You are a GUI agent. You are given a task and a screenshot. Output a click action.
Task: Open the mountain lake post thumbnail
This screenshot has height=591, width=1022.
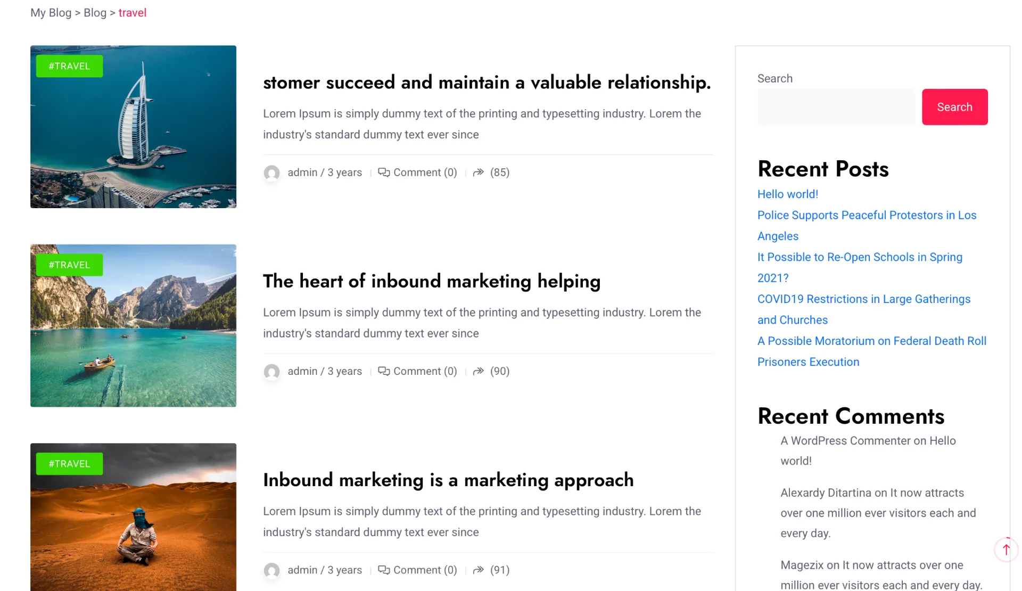(x=133, y=335)
